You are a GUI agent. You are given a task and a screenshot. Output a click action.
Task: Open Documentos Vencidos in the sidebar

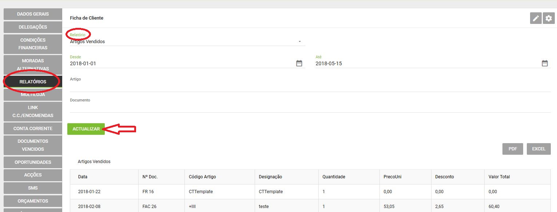pos(33,145)
